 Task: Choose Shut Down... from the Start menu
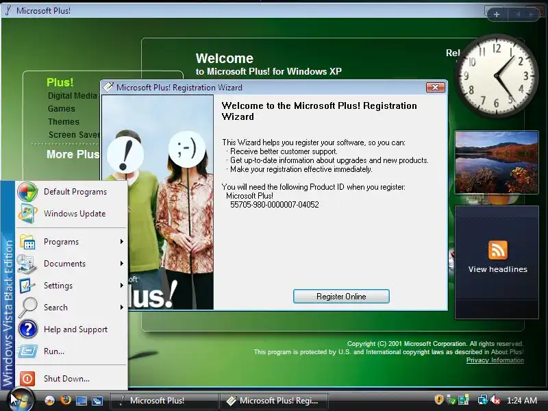tap(71, 379)
